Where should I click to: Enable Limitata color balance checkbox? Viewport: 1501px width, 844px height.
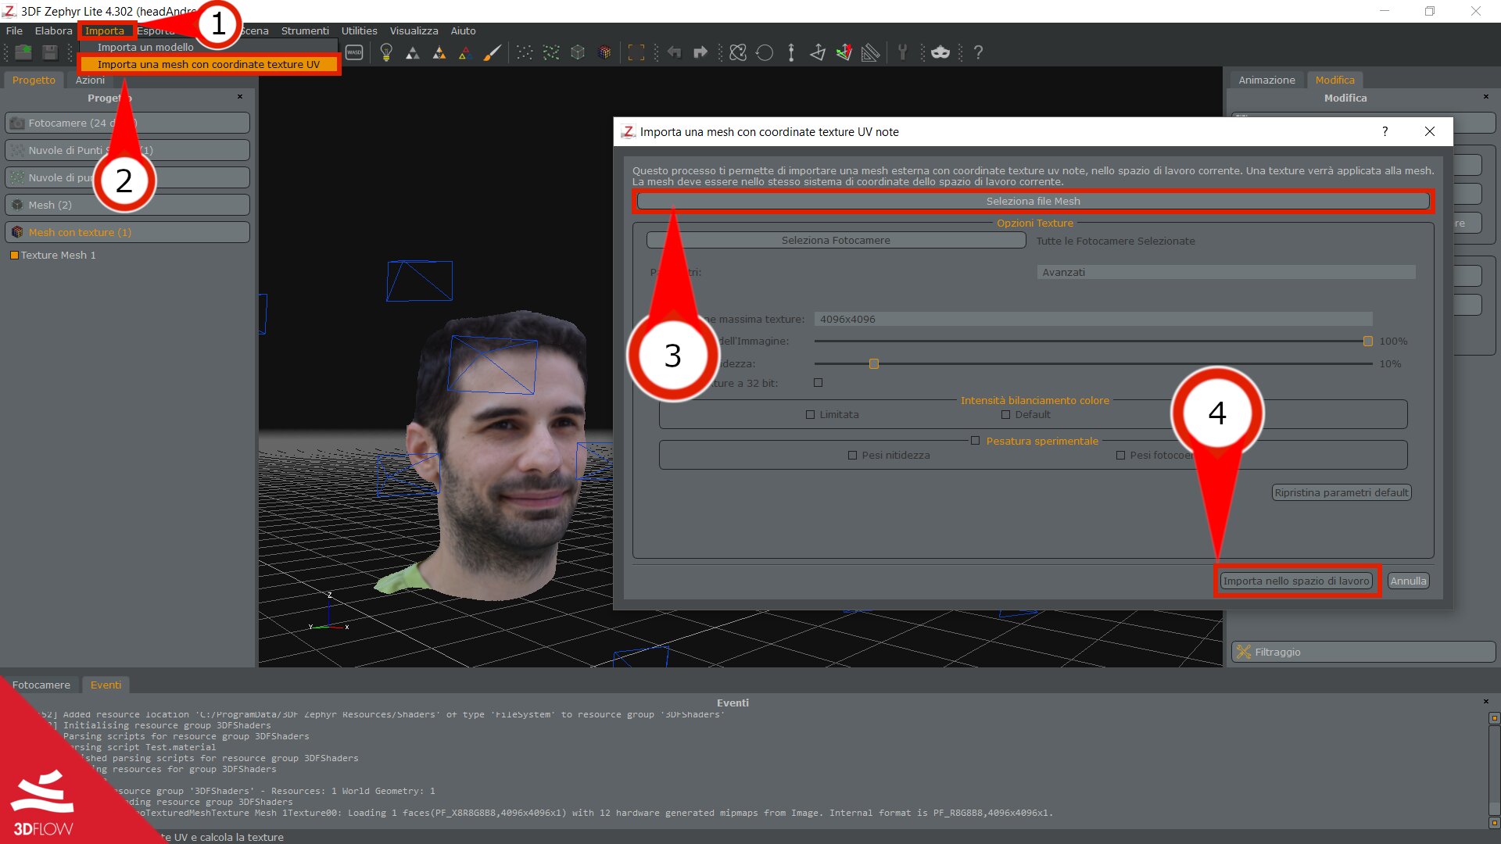pos(810,415)
